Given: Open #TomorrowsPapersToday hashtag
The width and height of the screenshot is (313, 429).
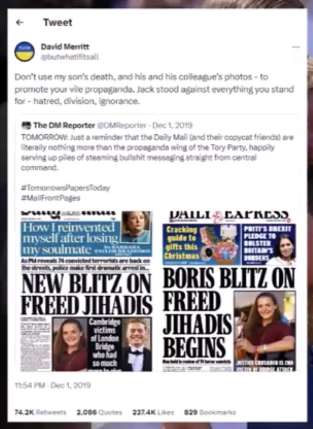Looking at the screenshot, I should point(66,188).
